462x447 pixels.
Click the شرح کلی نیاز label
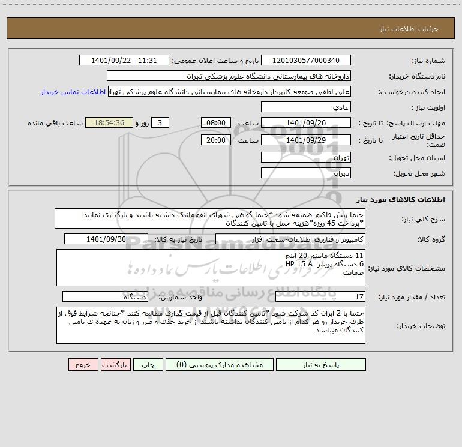pyautogui.click(x=424, y=219)
